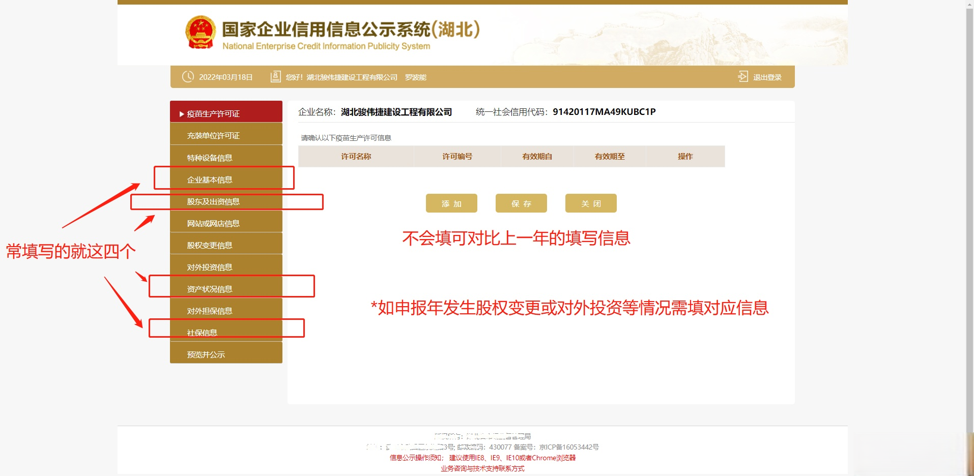Click the logout door icon
This screenshot has width=974, height=476.
[743, 77]
